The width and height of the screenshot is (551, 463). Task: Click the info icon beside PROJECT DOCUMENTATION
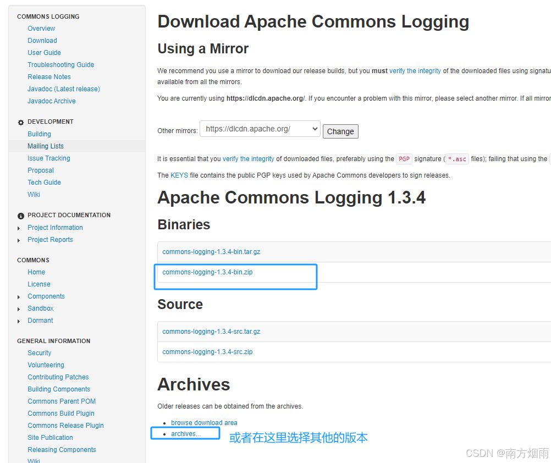20,215
